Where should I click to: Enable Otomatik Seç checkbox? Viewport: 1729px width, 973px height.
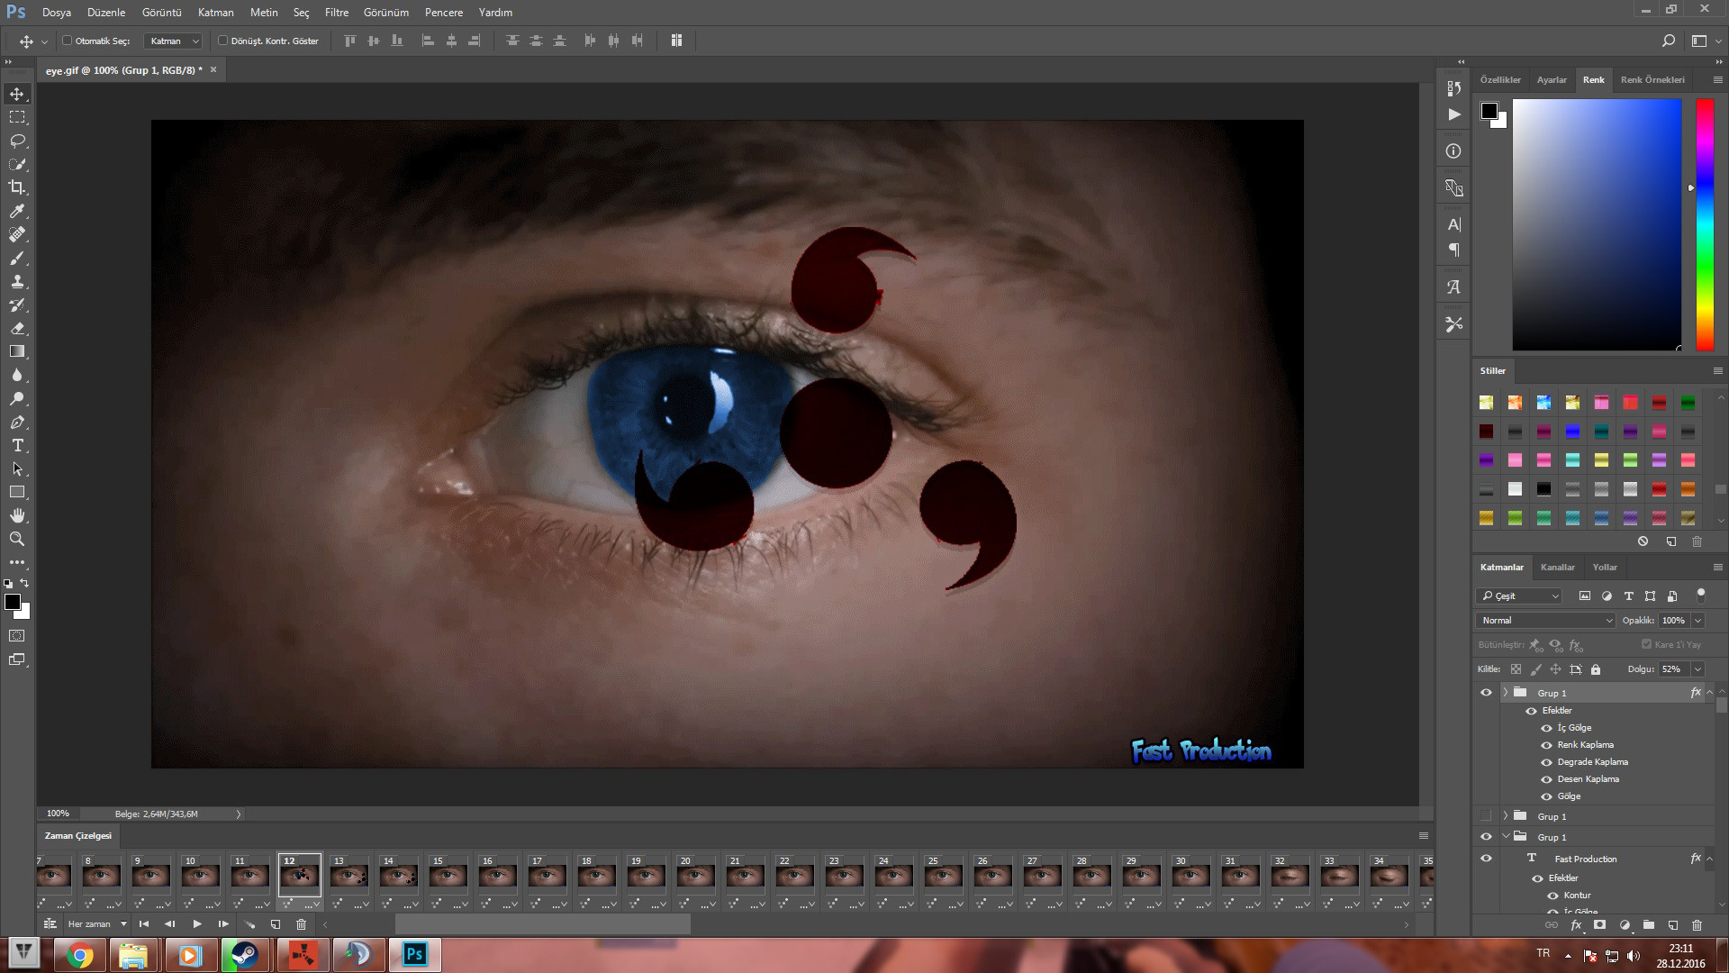coord(67,41)
